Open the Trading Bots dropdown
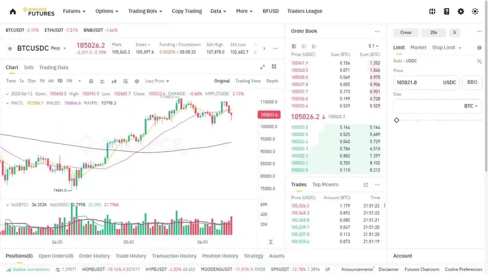Viewport: 488px width, 274px height. coord(145,11)
